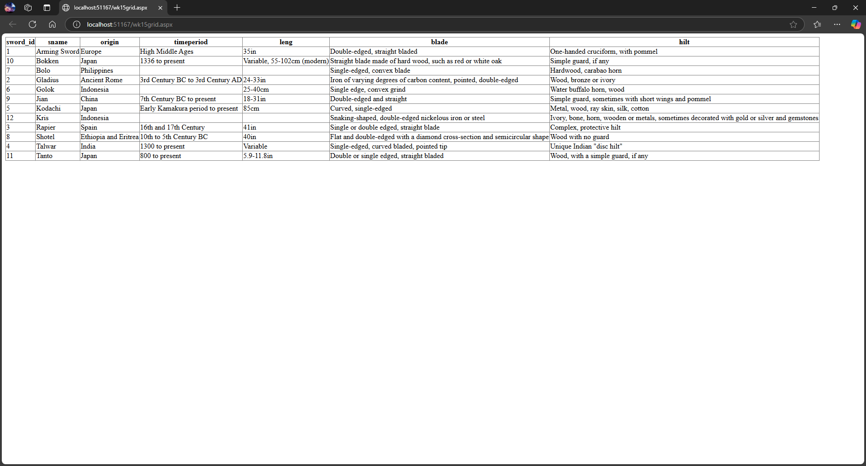
Task: Select the Golok name cell
Action: [x=58, y=89]
